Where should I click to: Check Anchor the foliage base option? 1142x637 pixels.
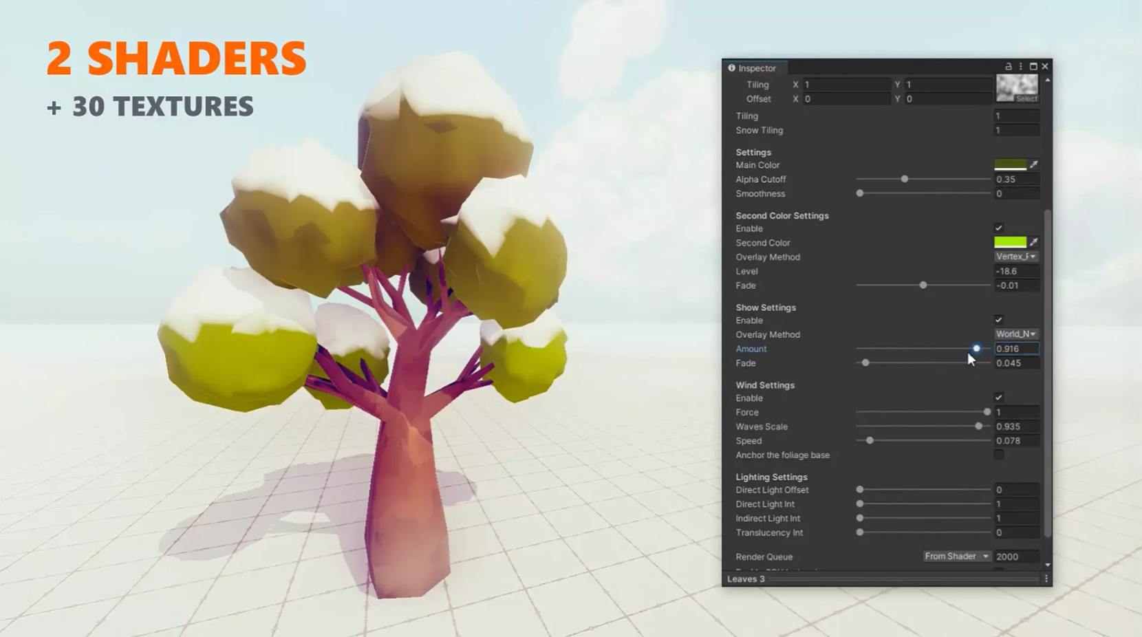(998, 455)
